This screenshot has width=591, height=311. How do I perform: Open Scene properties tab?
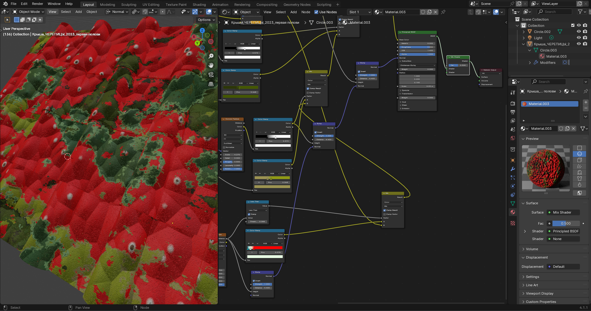(513, 129)
